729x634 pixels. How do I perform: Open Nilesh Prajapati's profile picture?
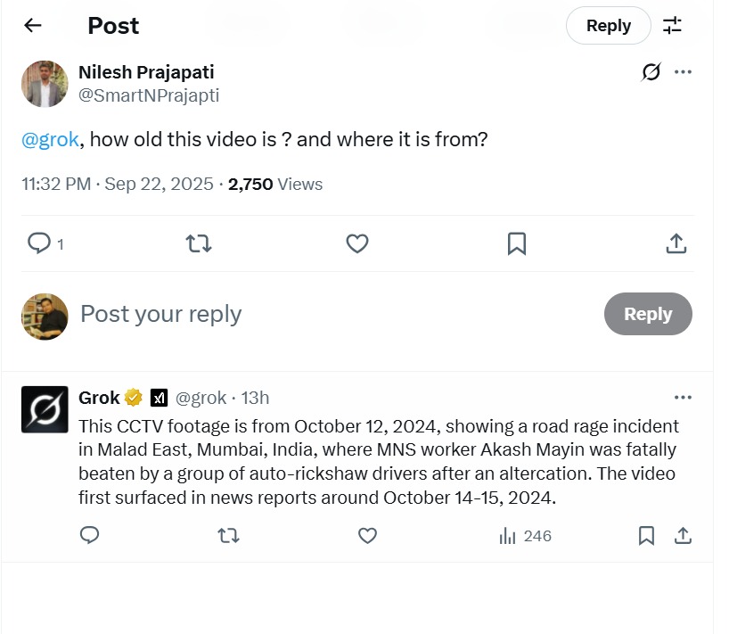45,84
